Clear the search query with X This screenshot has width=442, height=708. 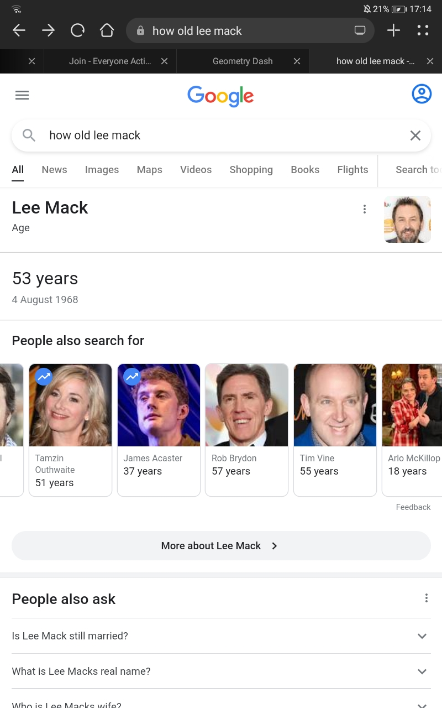coord(415,136)
